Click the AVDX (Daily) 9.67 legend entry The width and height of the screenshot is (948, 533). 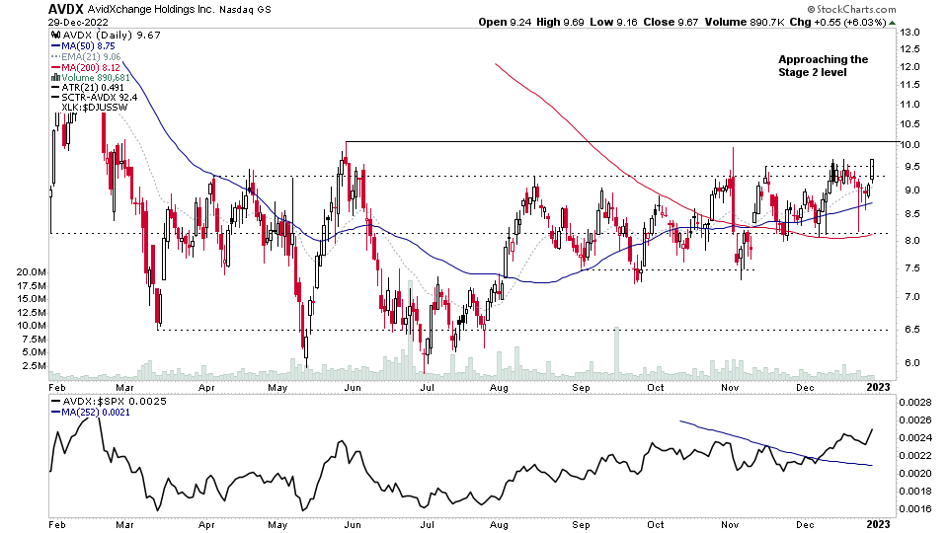coord(112,36)
